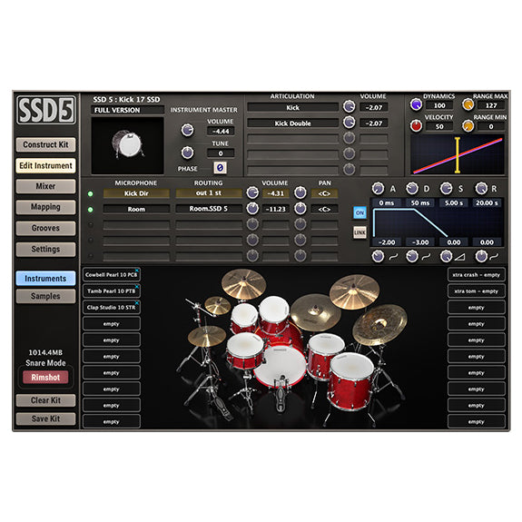Adjust the Instrument Master volume knob
Screen dimensions: 522x522
pos(187,130)
